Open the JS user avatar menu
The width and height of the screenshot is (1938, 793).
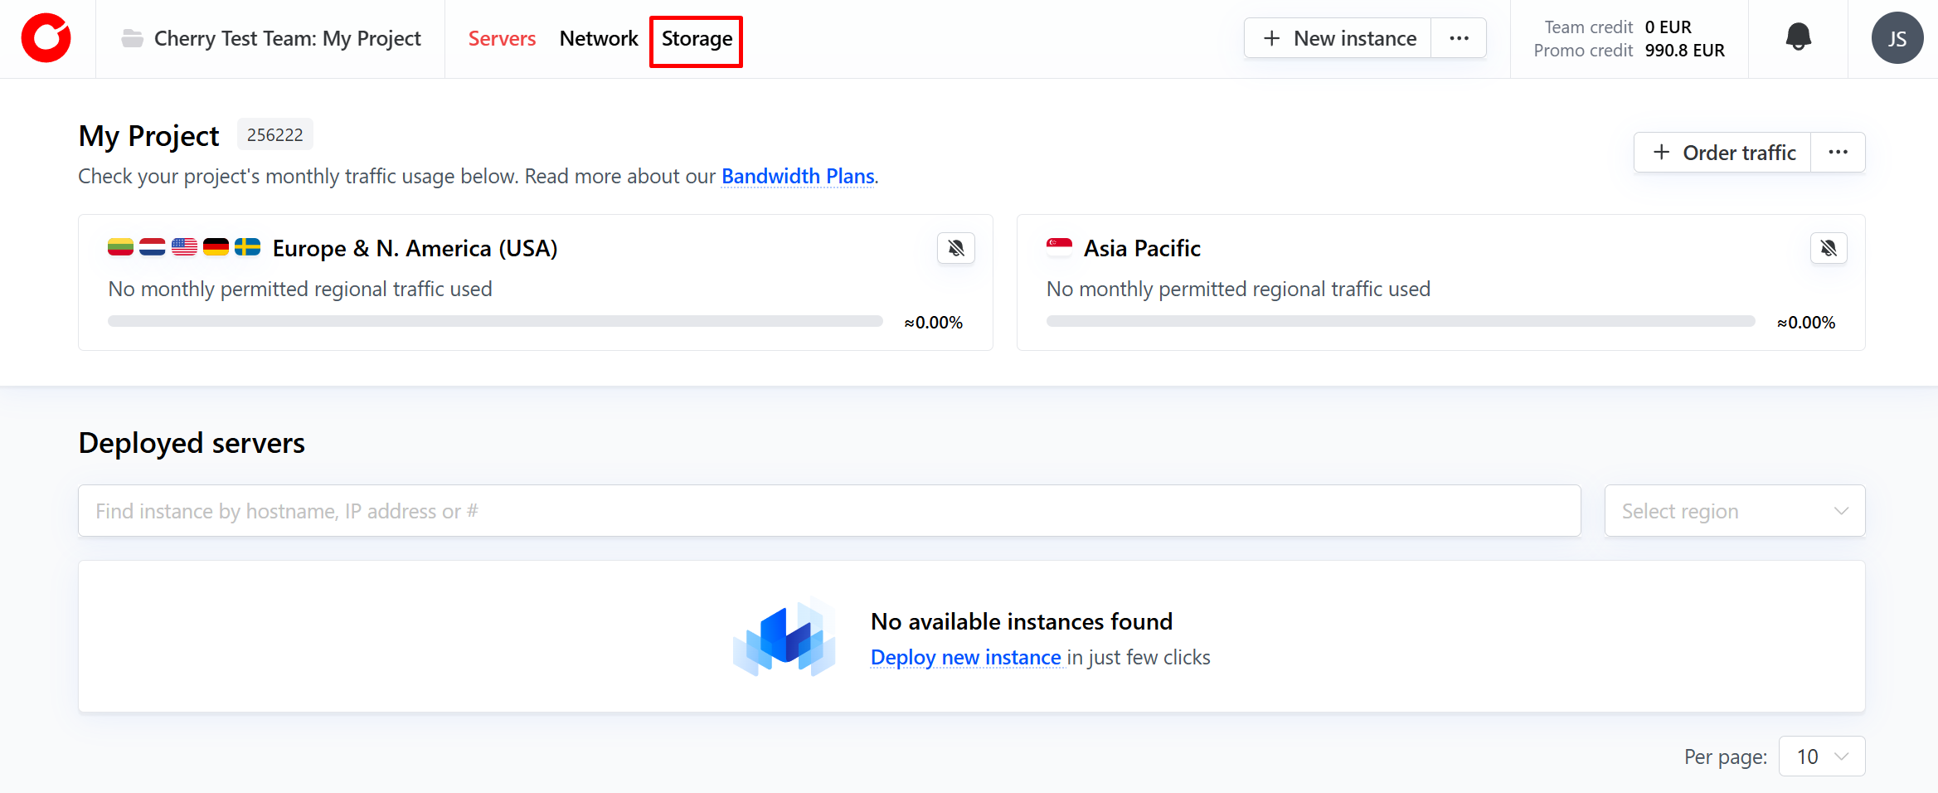1897,38
